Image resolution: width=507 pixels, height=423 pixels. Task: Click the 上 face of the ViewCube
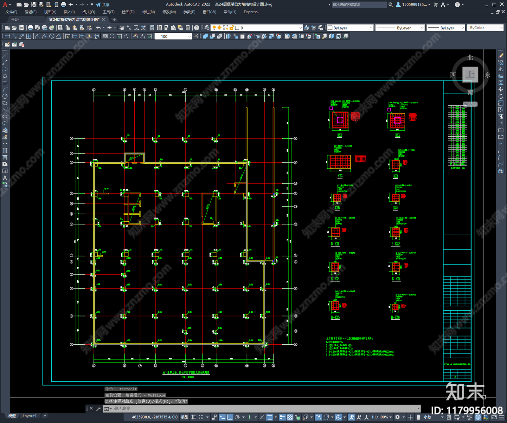click(470, 75)
